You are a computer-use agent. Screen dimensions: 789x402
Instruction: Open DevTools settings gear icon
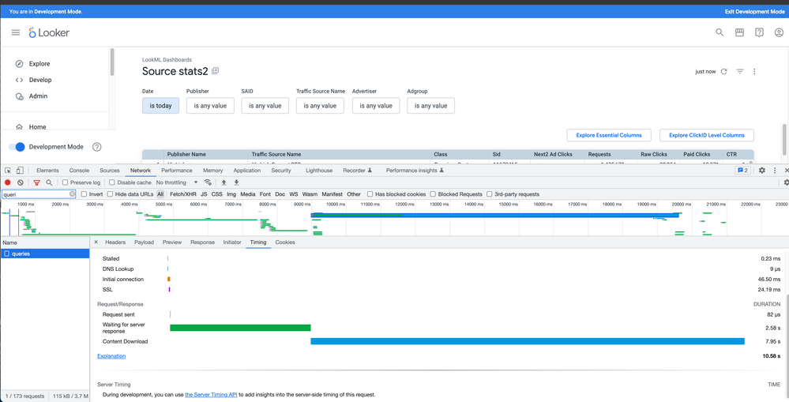tap(762, 171)
